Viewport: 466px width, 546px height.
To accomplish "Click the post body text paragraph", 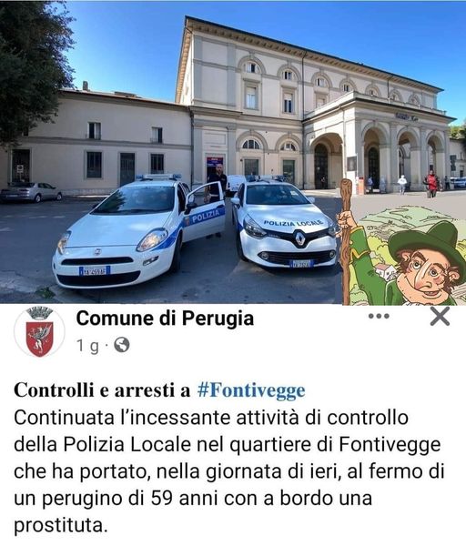I will 228,471.
